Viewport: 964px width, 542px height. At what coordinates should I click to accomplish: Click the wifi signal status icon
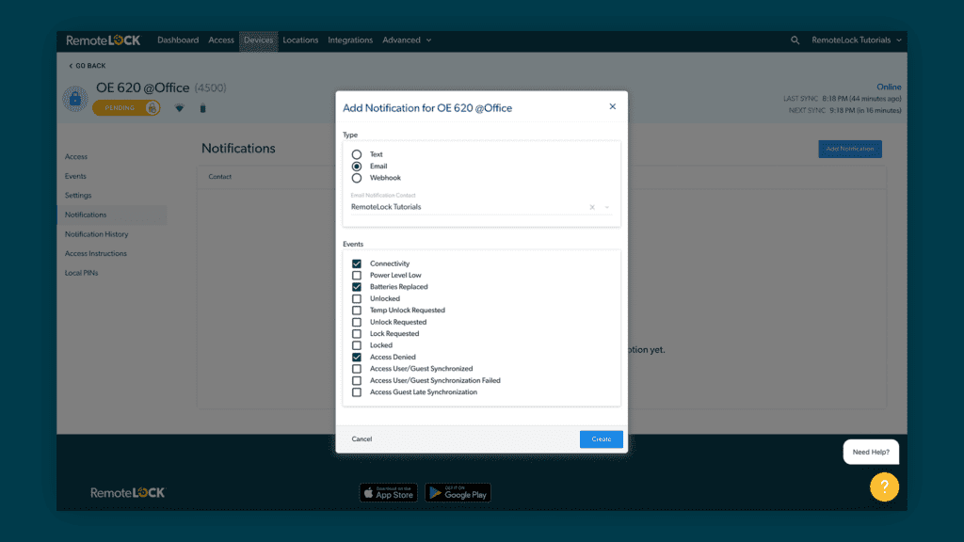tap(180, 108)
